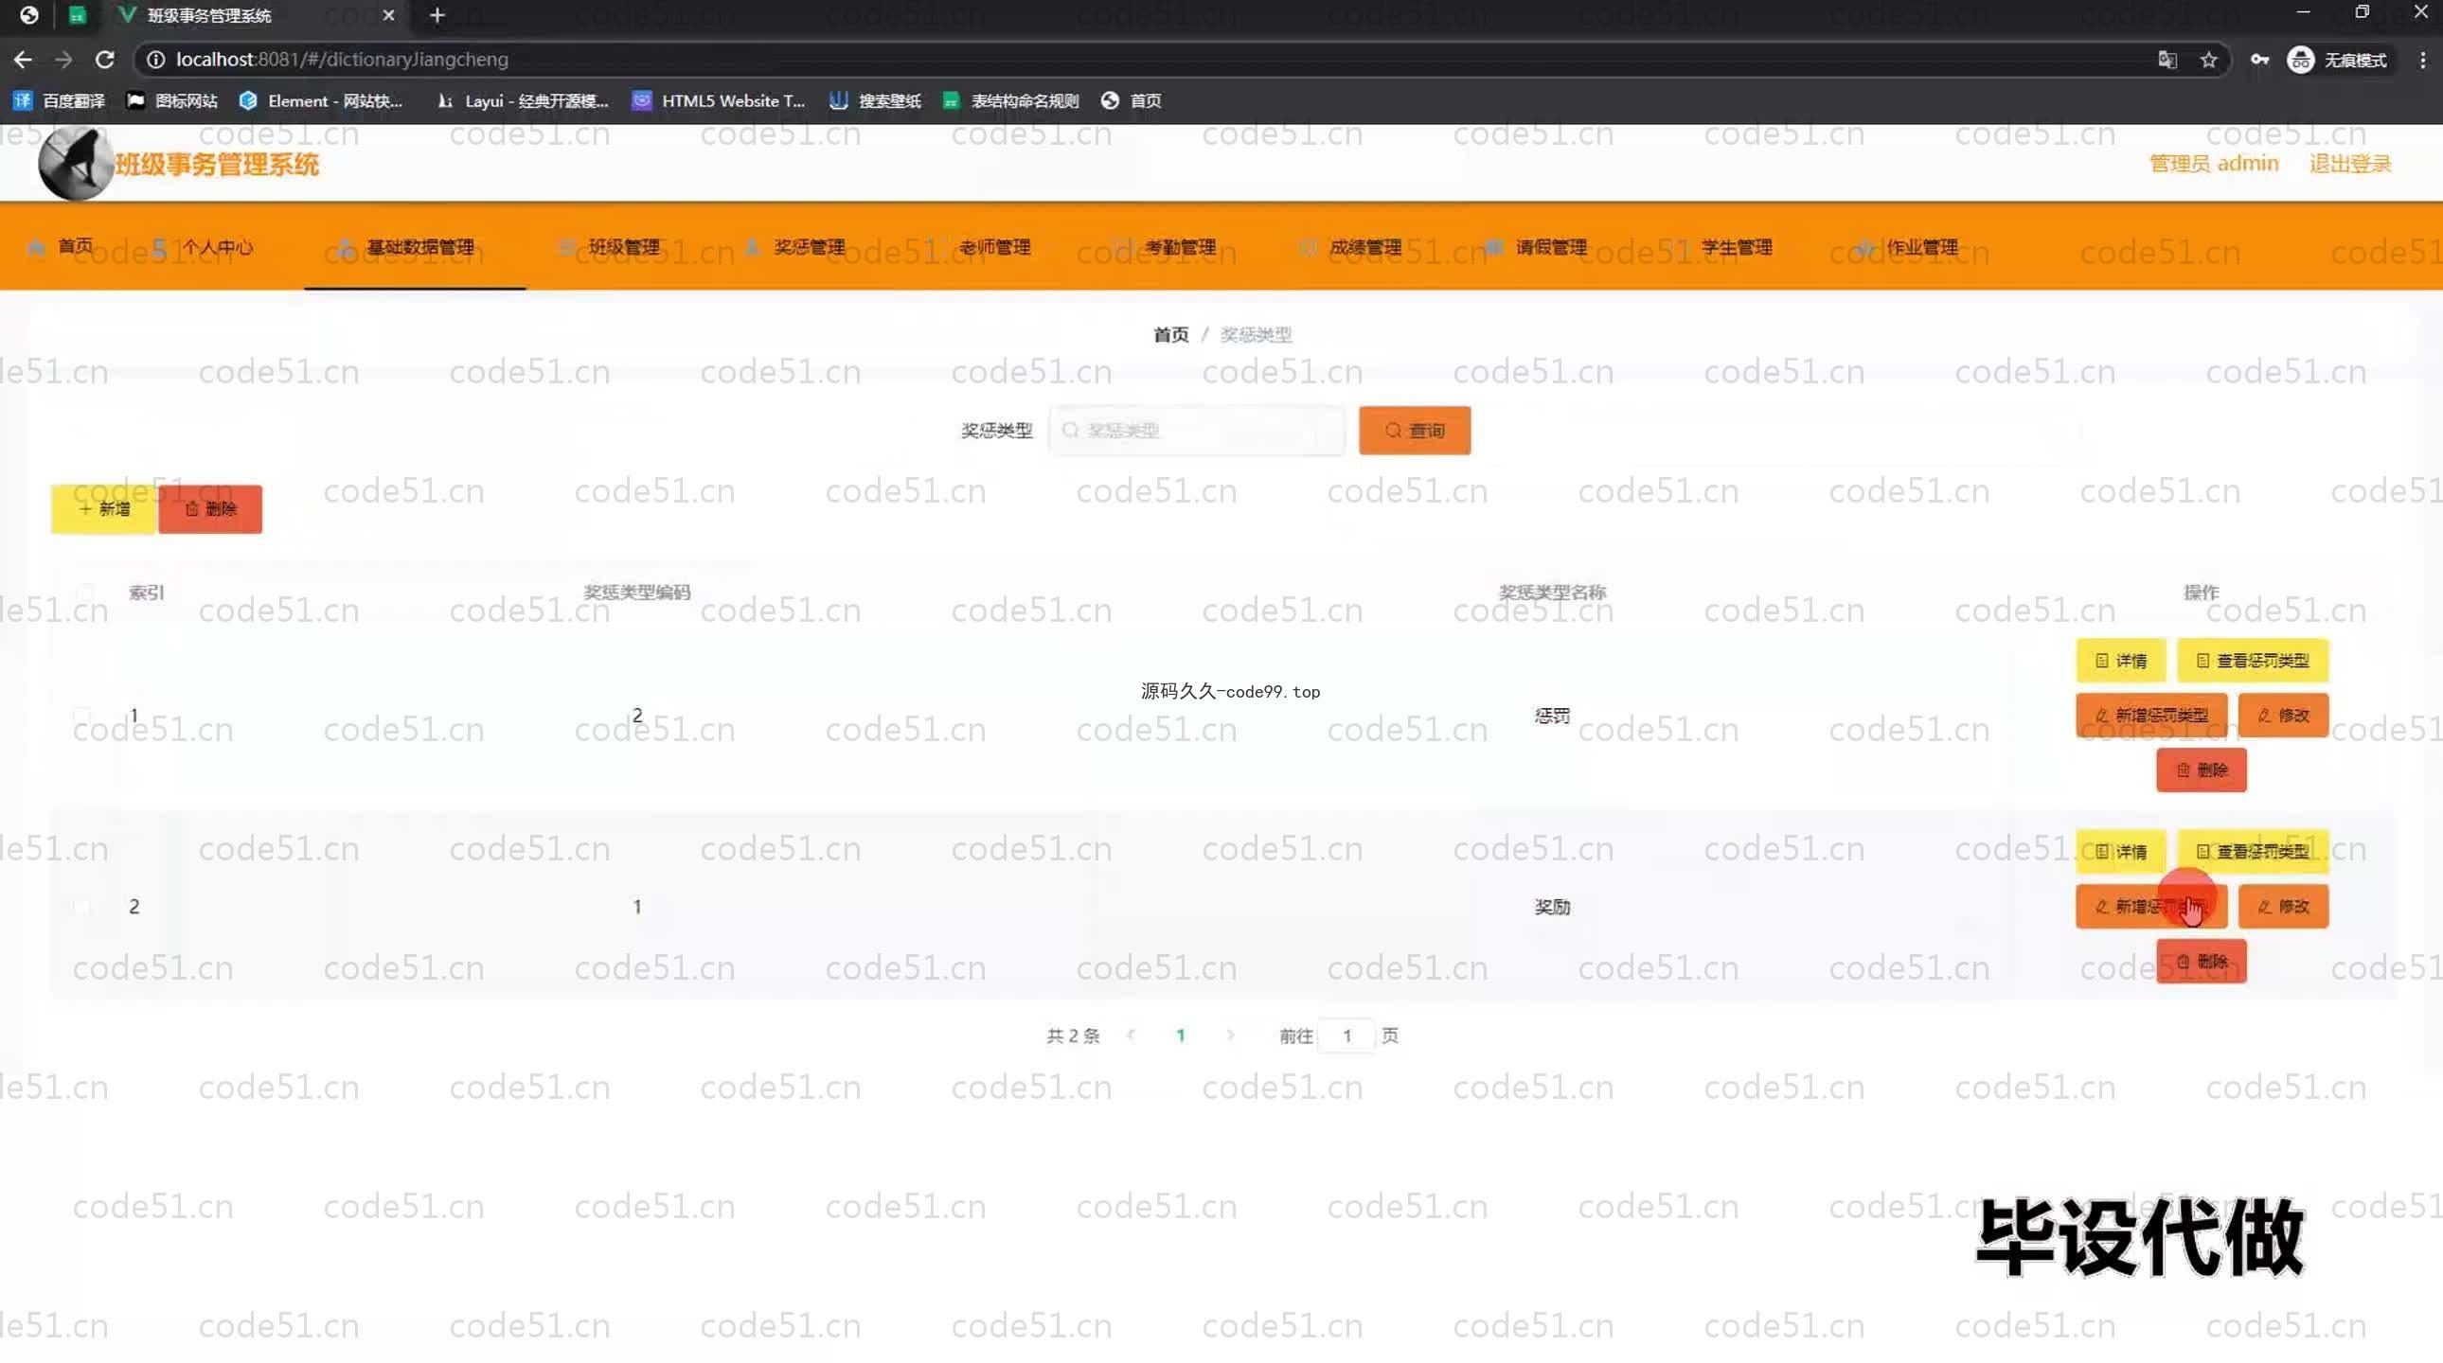Open the 作业管理 menu item
The image size is (2443, 1363).
(1907, 246)
